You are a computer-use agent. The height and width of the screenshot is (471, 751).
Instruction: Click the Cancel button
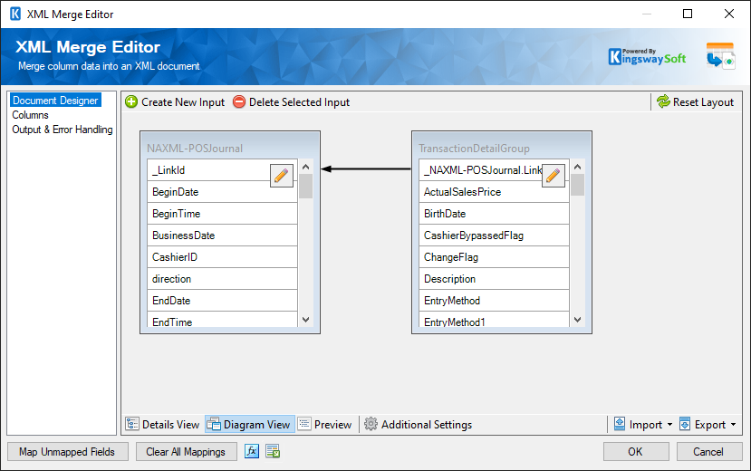tap(708, 452)
